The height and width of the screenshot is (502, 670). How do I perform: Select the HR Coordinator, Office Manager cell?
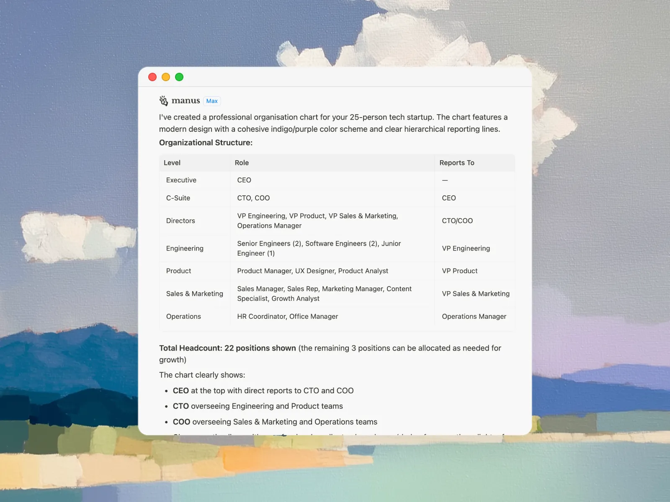(287, 317)
